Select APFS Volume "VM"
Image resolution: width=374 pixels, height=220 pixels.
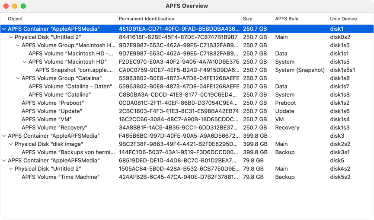187,120
